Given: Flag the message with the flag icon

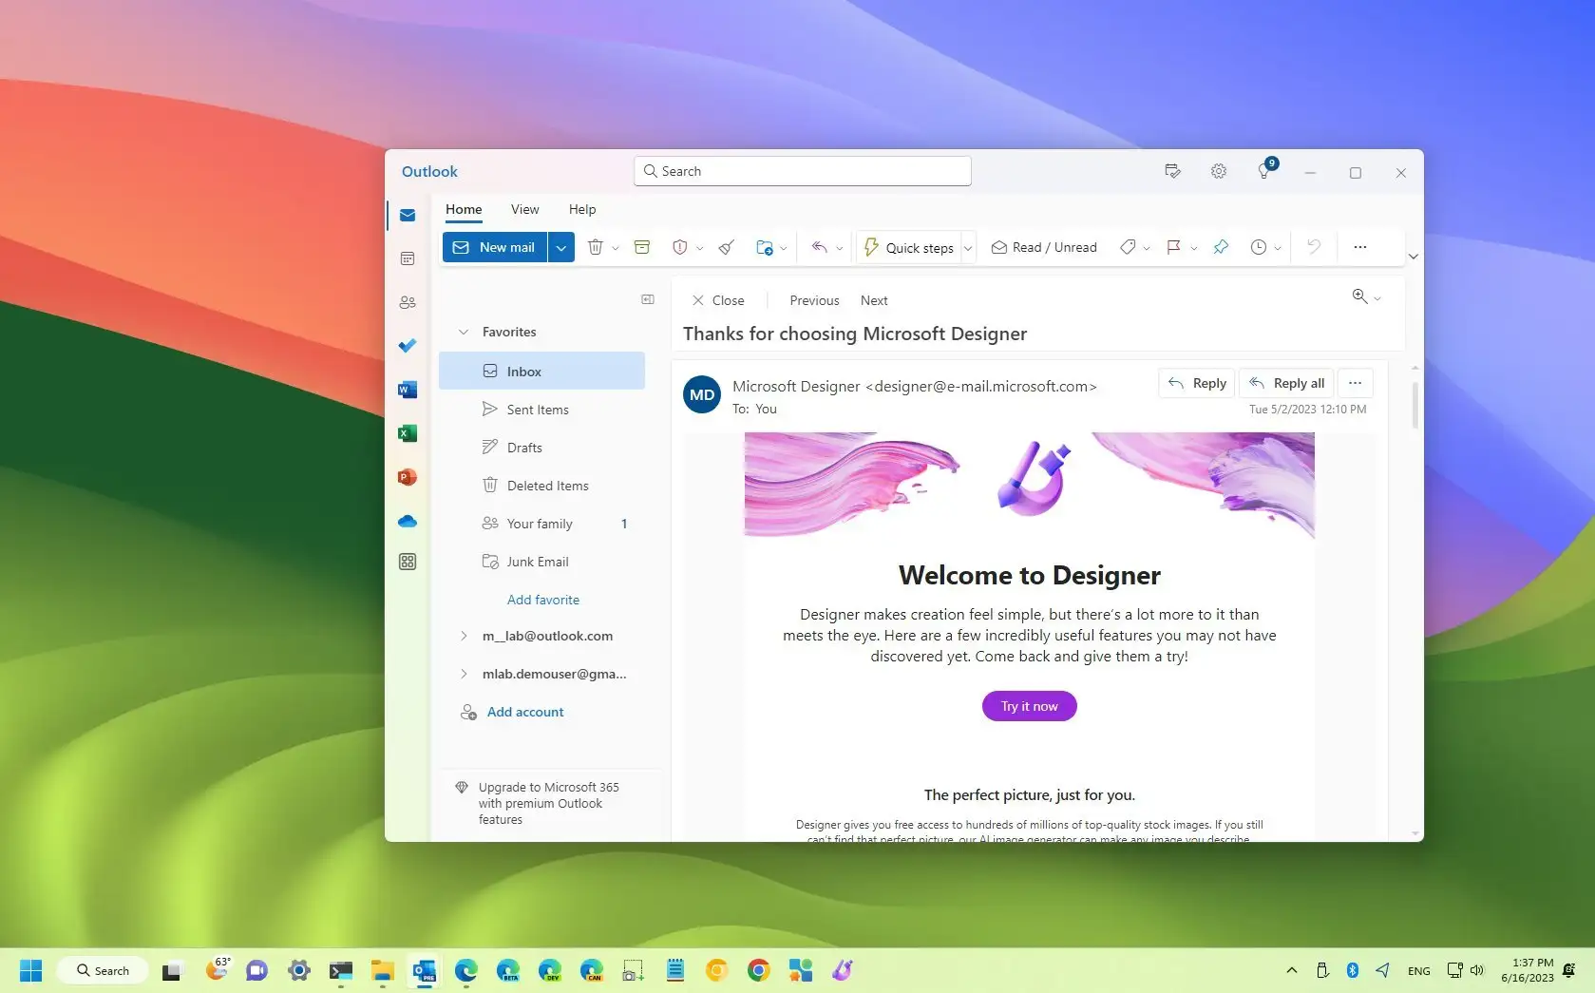Looking at the screenshot, I should click(x=1174, y=247).
